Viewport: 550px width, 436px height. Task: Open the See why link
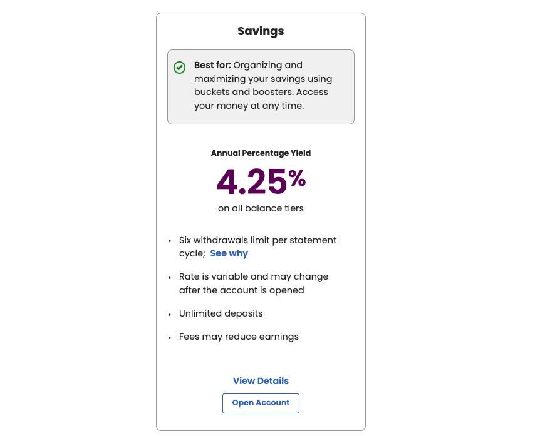click(229, 253)
